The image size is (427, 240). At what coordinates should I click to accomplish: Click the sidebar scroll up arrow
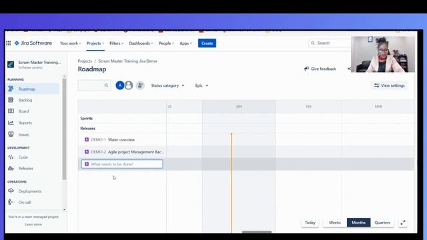(64, 77)
